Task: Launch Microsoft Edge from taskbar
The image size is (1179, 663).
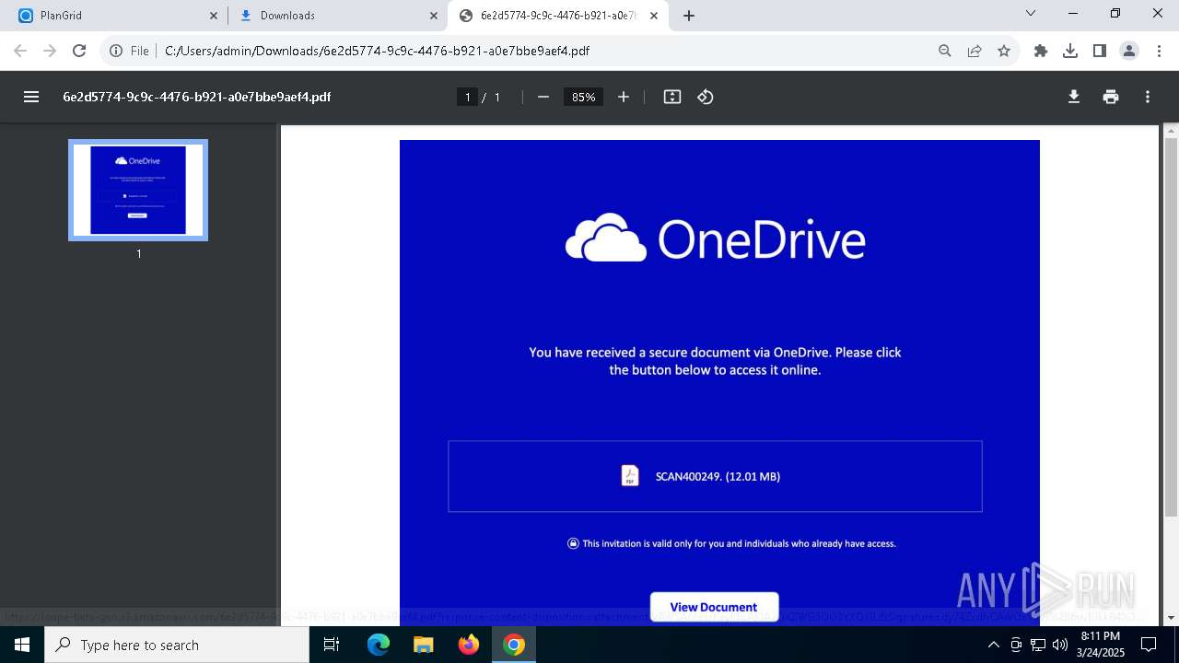Action: click(379, 645)
